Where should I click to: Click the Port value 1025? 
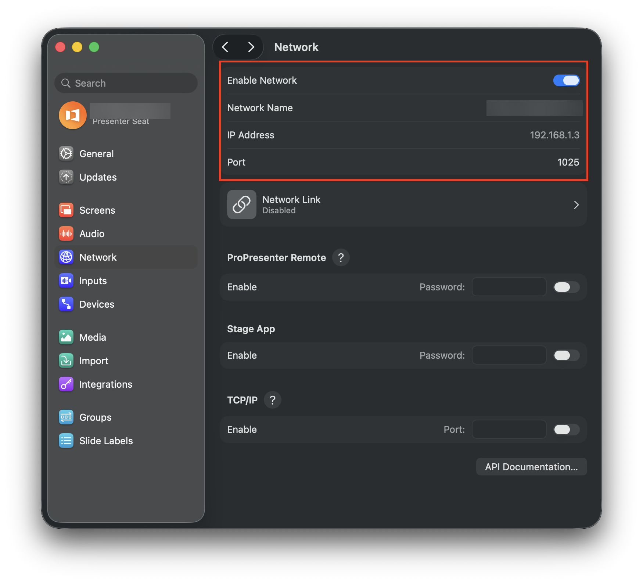click(x=568, y=162)
